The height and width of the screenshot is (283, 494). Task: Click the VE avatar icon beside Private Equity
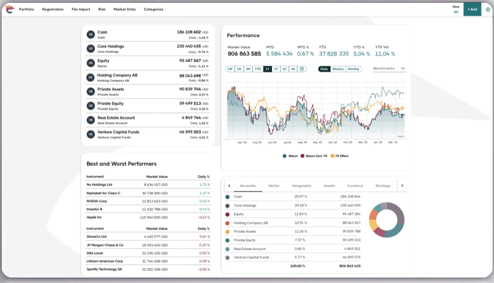(91, 106)
